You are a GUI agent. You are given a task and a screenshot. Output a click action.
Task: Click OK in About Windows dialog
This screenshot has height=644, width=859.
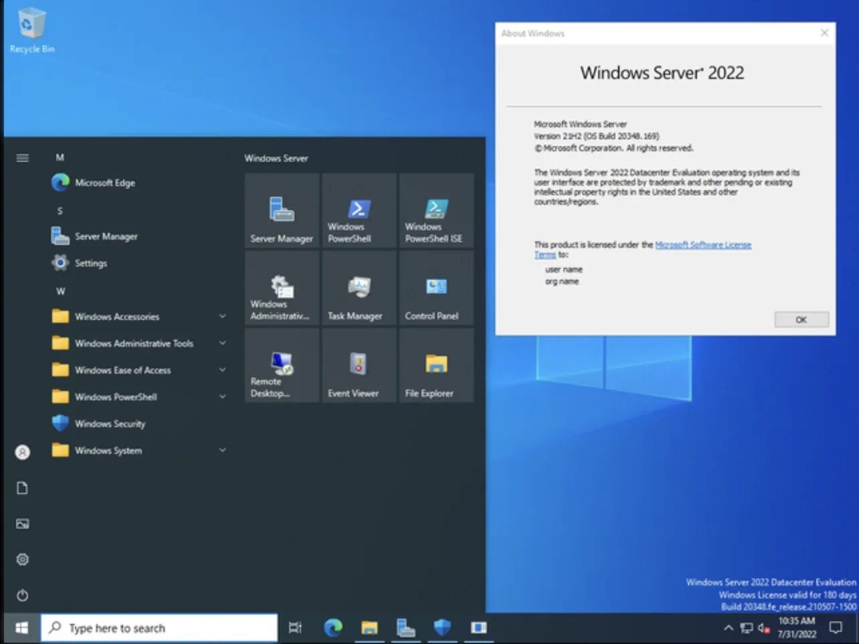click(801, 319)
